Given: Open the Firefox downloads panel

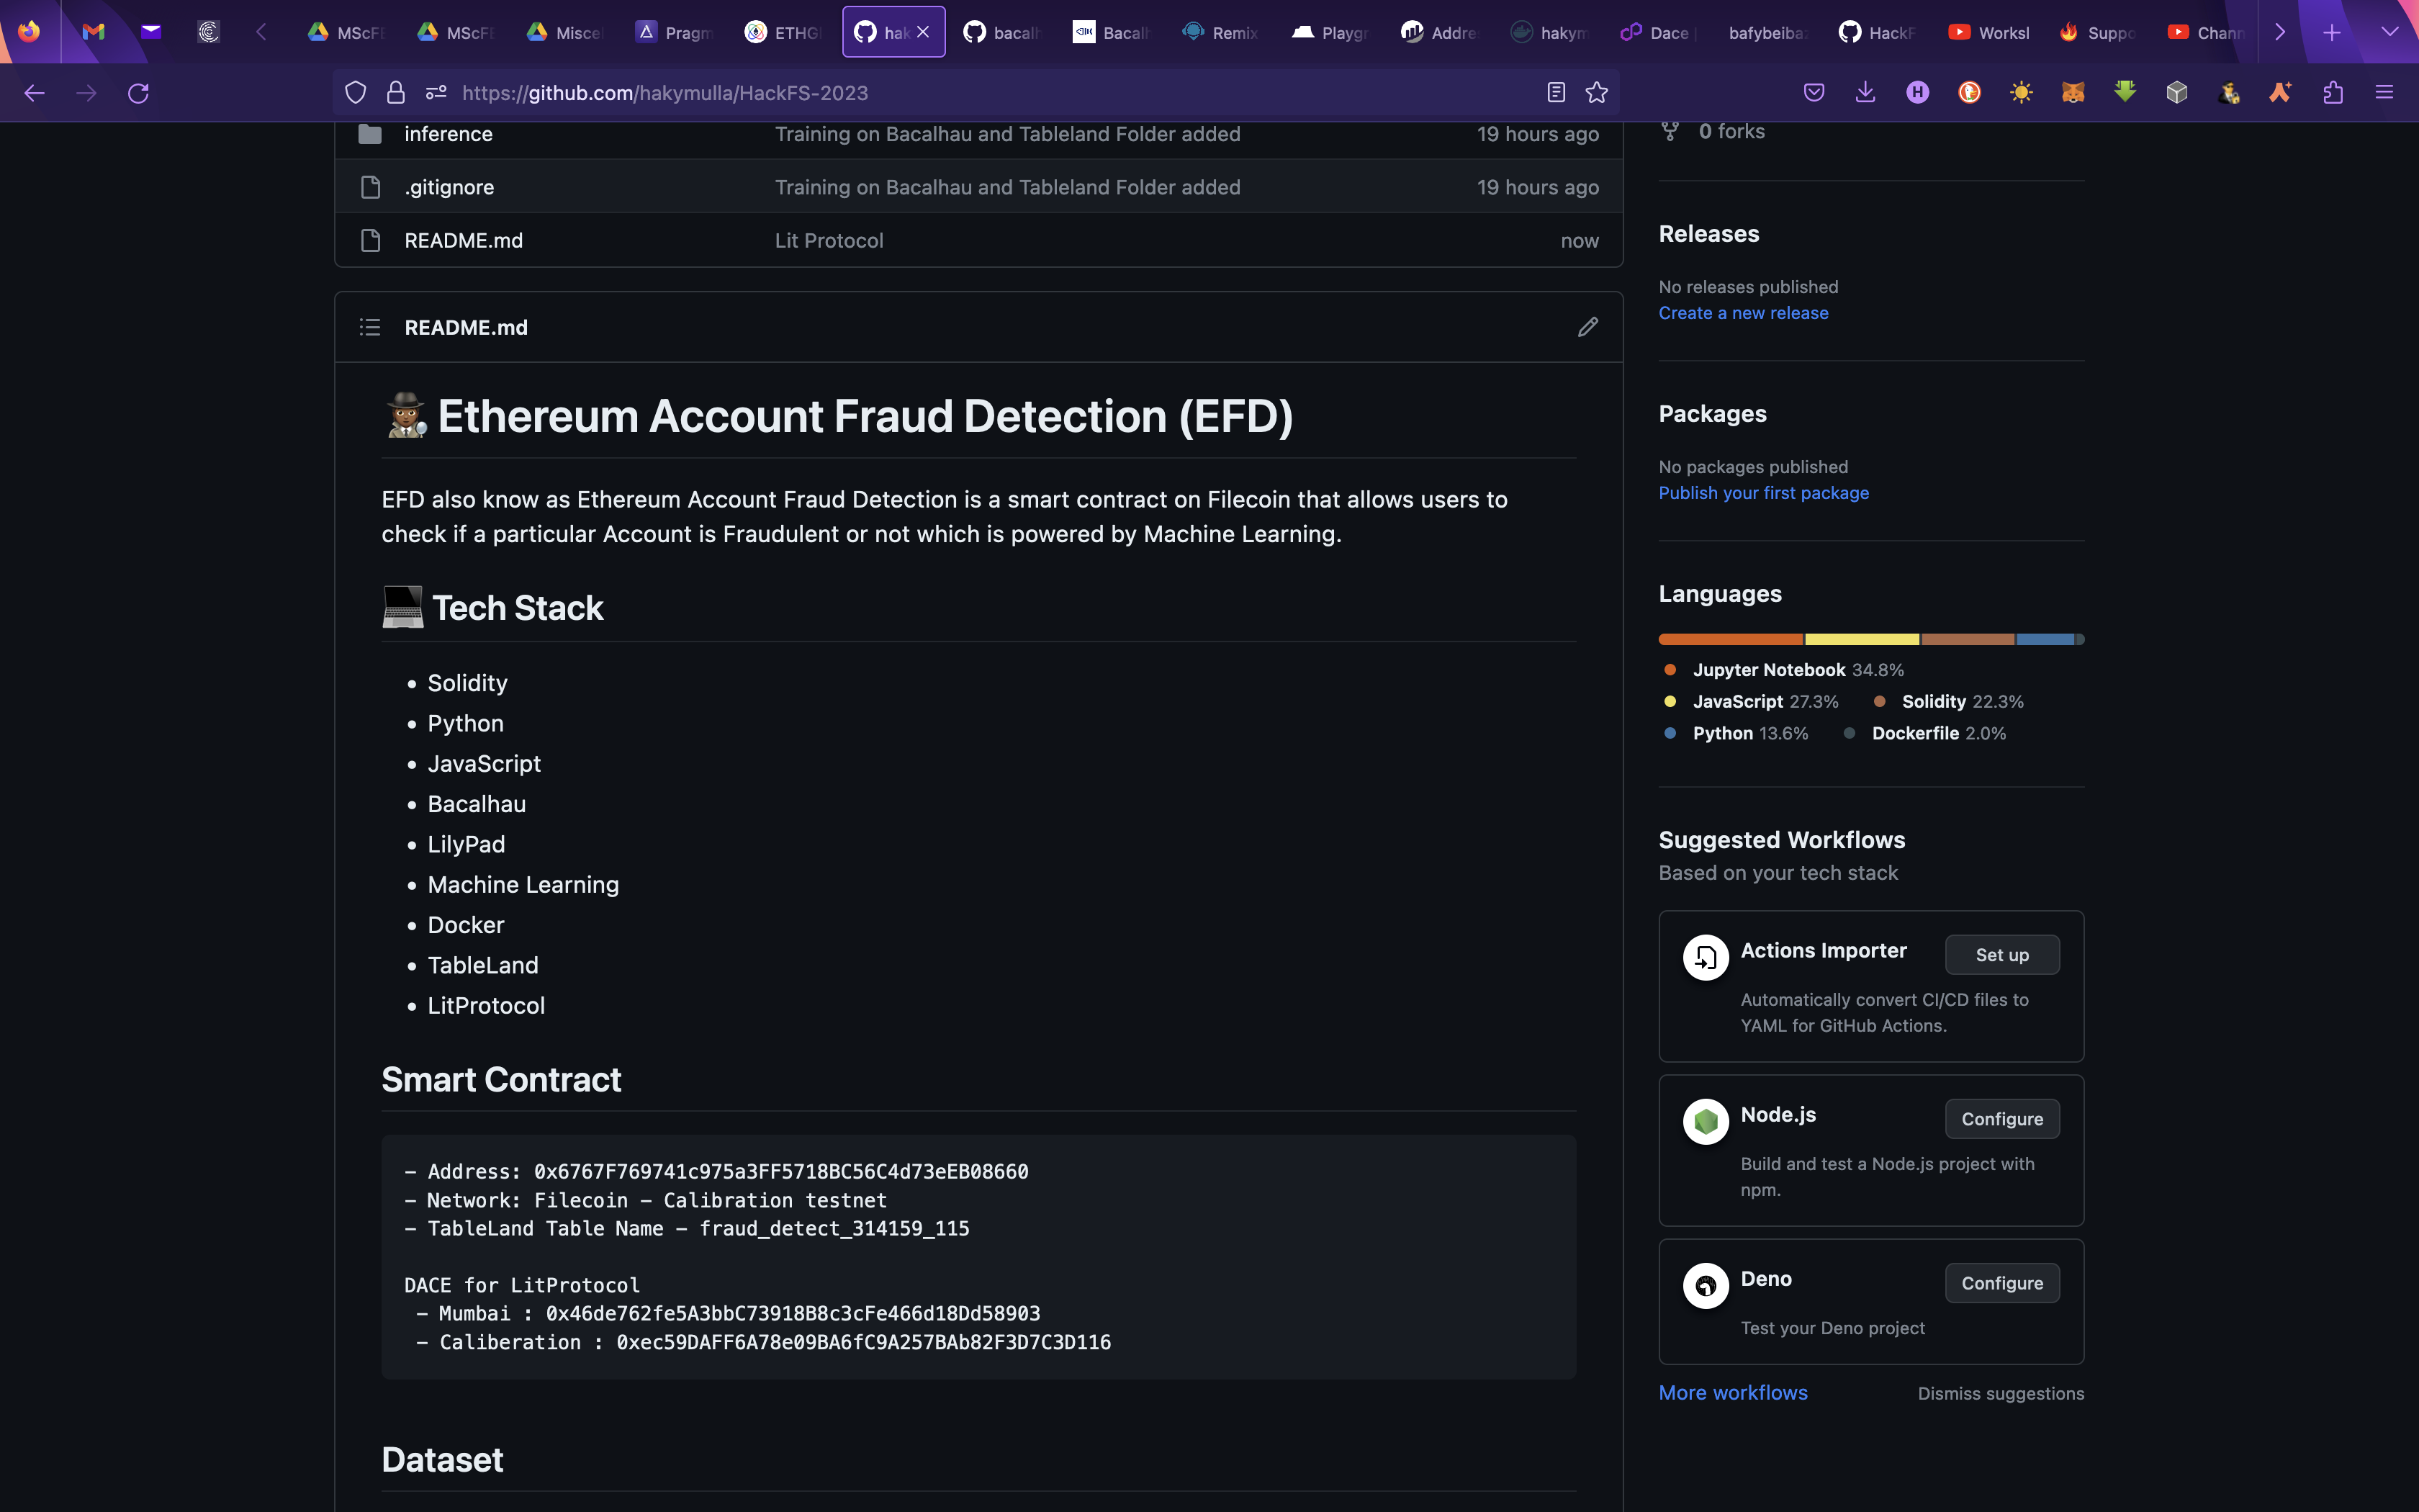Looking at the screenshot, I should pos(1865,93).
